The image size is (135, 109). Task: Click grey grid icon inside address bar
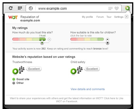[111, 8]
